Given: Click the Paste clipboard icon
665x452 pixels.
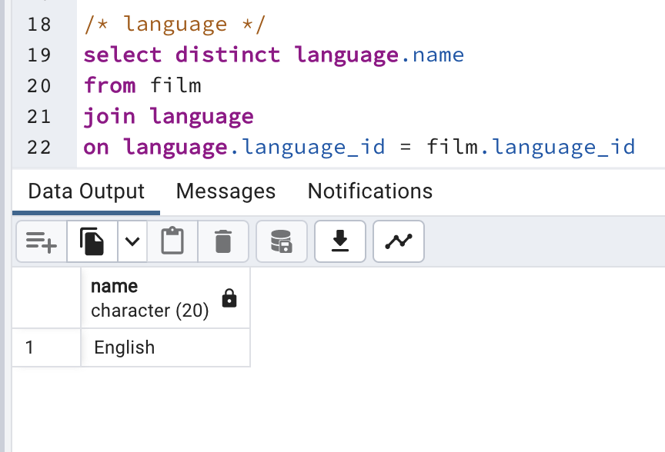Looking at the screenshot, I should (x=172, y=242).
